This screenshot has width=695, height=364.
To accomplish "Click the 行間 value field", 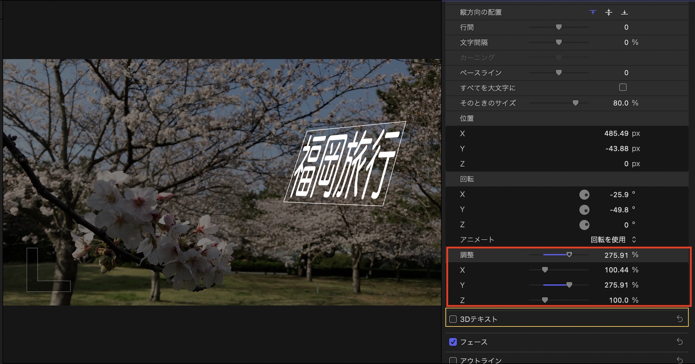I will coord(626,27).
